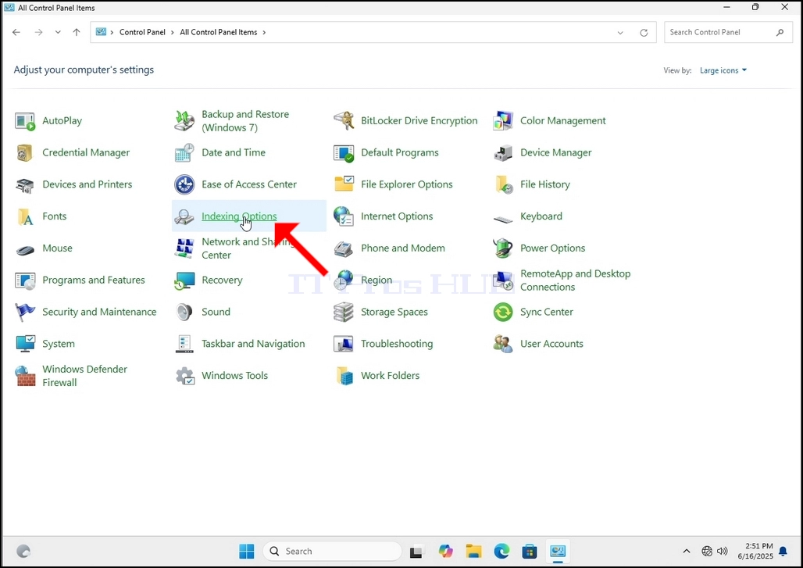The height and width of the screenshot is (568, 803).
Task: Open the clock showing 2:51 PM
Action: (755, 551)
